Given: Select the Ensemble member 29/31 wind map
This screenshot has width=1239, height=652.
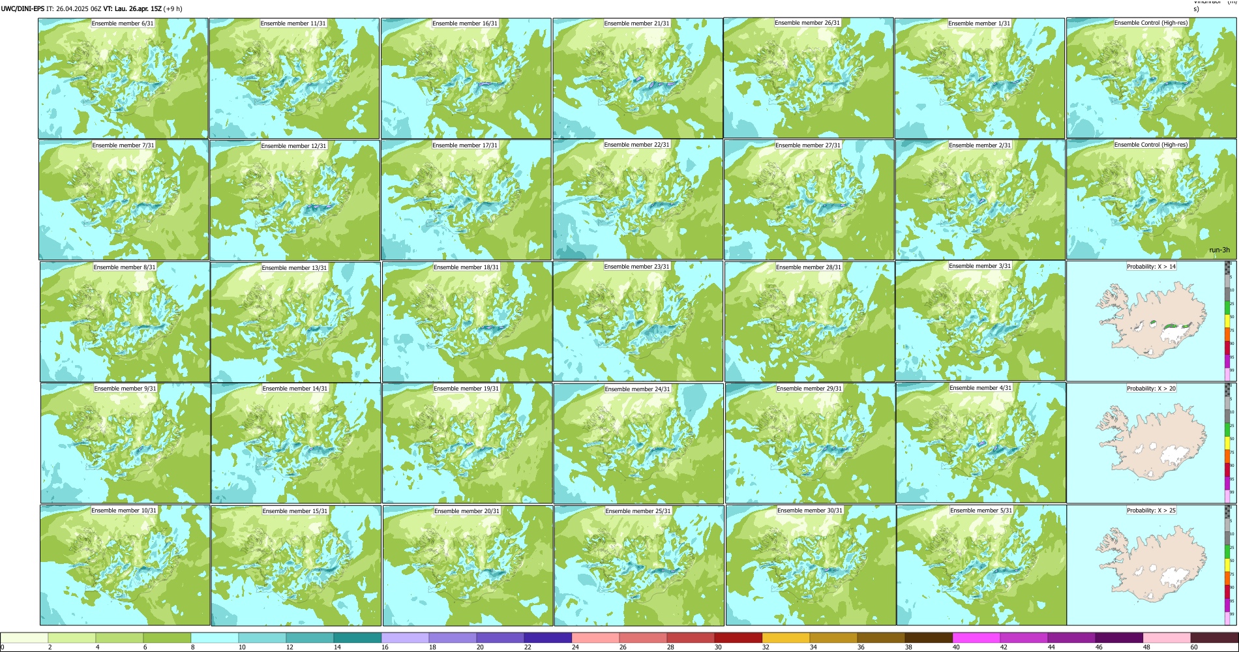Looking at the screenshot, I should pyautogui.click(x=810, y=443).
